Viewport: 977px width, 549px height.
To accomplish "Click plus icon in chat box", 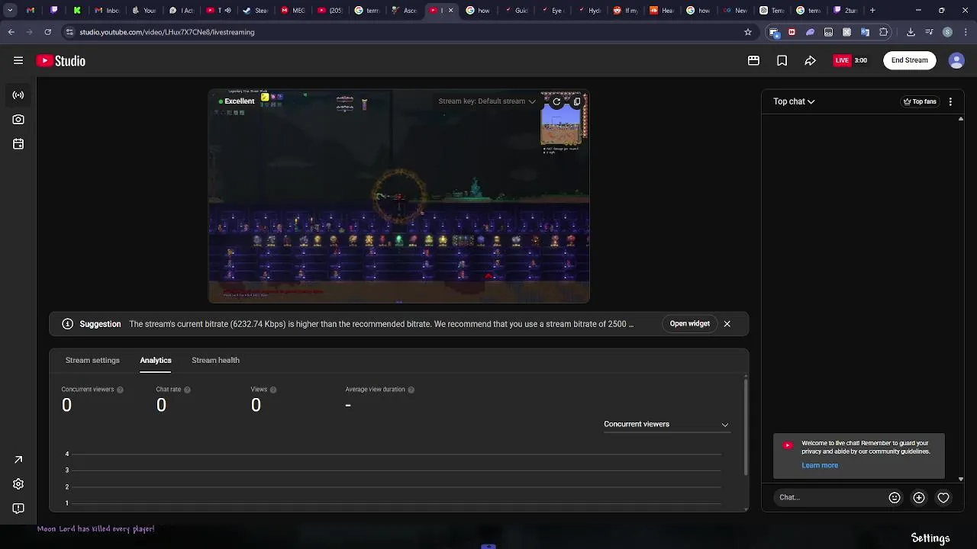I will (919, 497).
